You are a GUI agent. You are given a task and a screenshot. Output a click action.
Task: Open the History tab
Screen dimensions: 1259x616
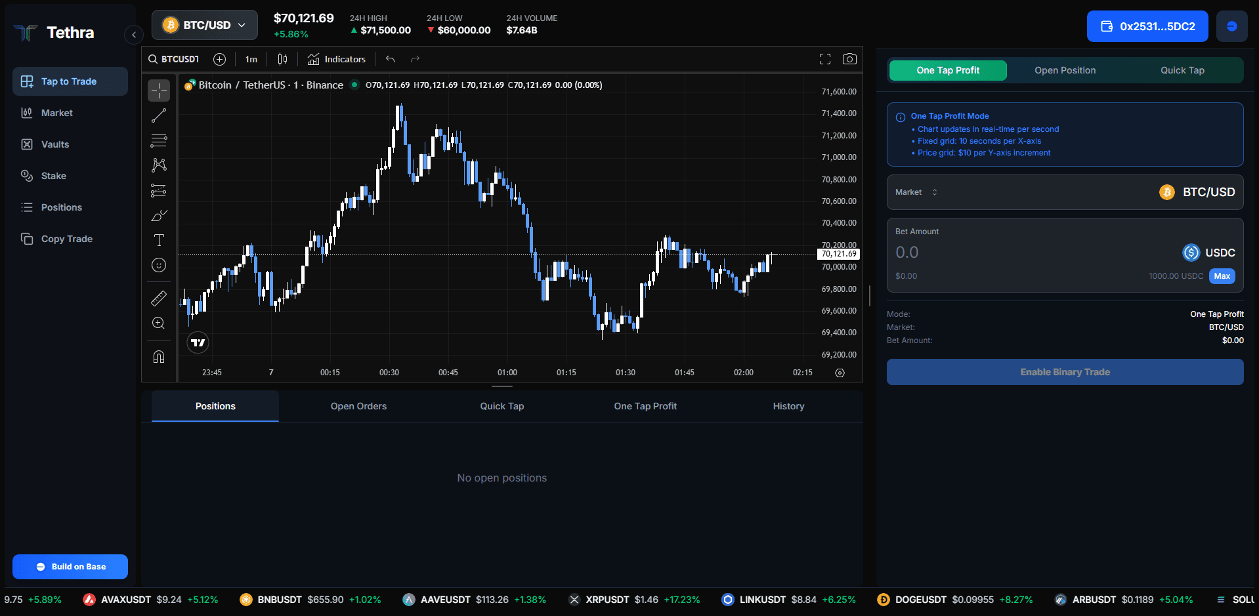pyautogui.click(x=788, y=406)
